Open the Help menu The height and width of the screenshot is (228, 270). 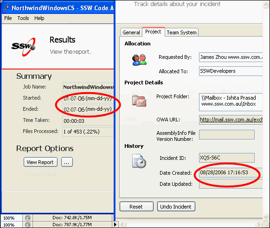pos(39,18)
